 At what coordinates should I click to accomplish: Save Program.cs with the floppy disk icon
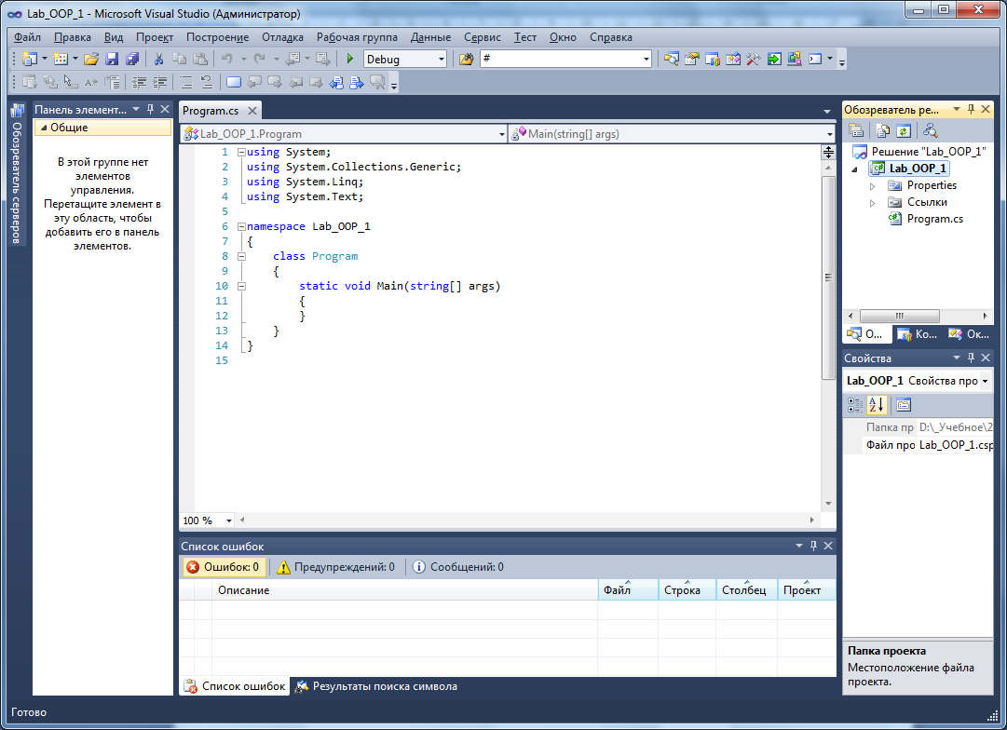point(112,59)
